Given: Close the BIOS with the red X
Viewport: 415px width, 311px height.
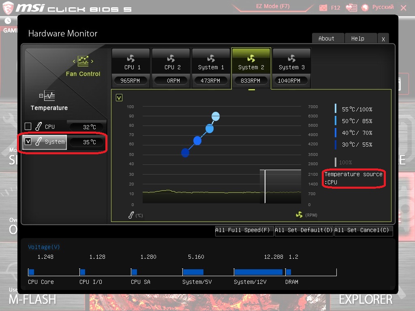Looking at the screenshot, I should pos(403,8).
